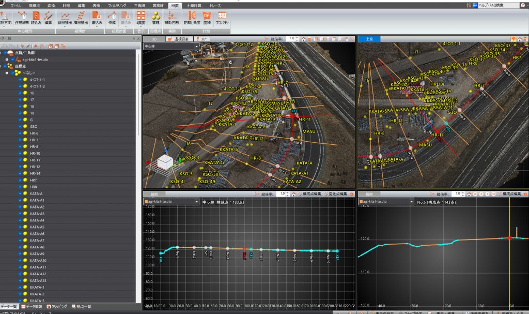Click the collapse-all icon in data list toolbar
The image size is (529, 314).
(57, 47)
